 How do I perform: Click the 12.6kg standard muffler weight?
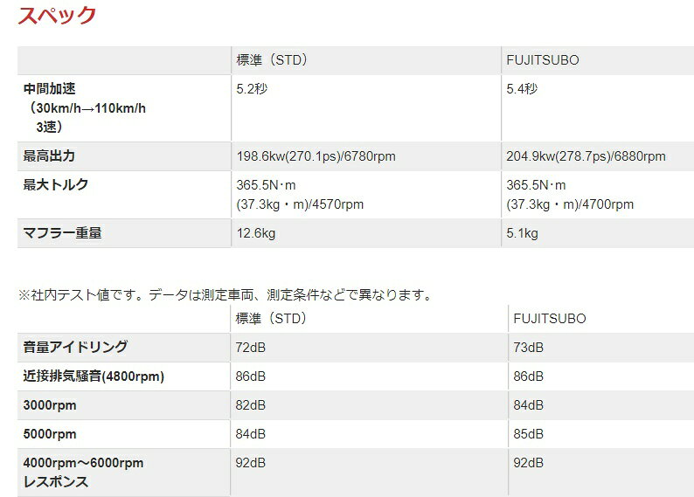(x=256, y=233)
